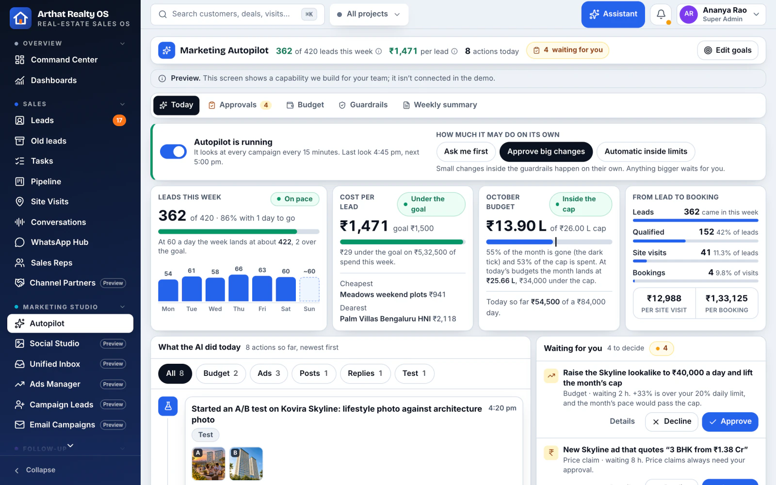Viewport: 776px width, 485px height.
Task: View Details of Skyline lookalike request
Action: pyautogui.click(x=622, y=421)
